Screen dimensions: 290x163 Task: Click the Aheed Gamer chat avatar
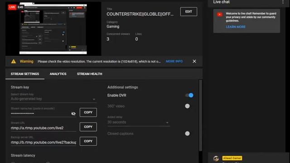pyautogui.click(x=216, y=158)
